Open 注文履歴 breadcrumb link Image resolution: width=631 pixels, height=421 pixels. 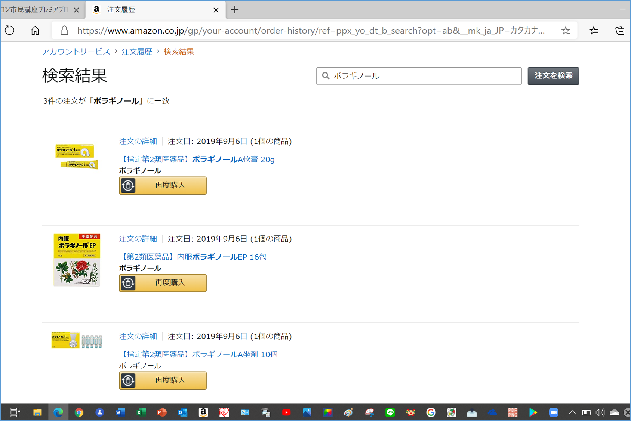(x=137, y=52)
